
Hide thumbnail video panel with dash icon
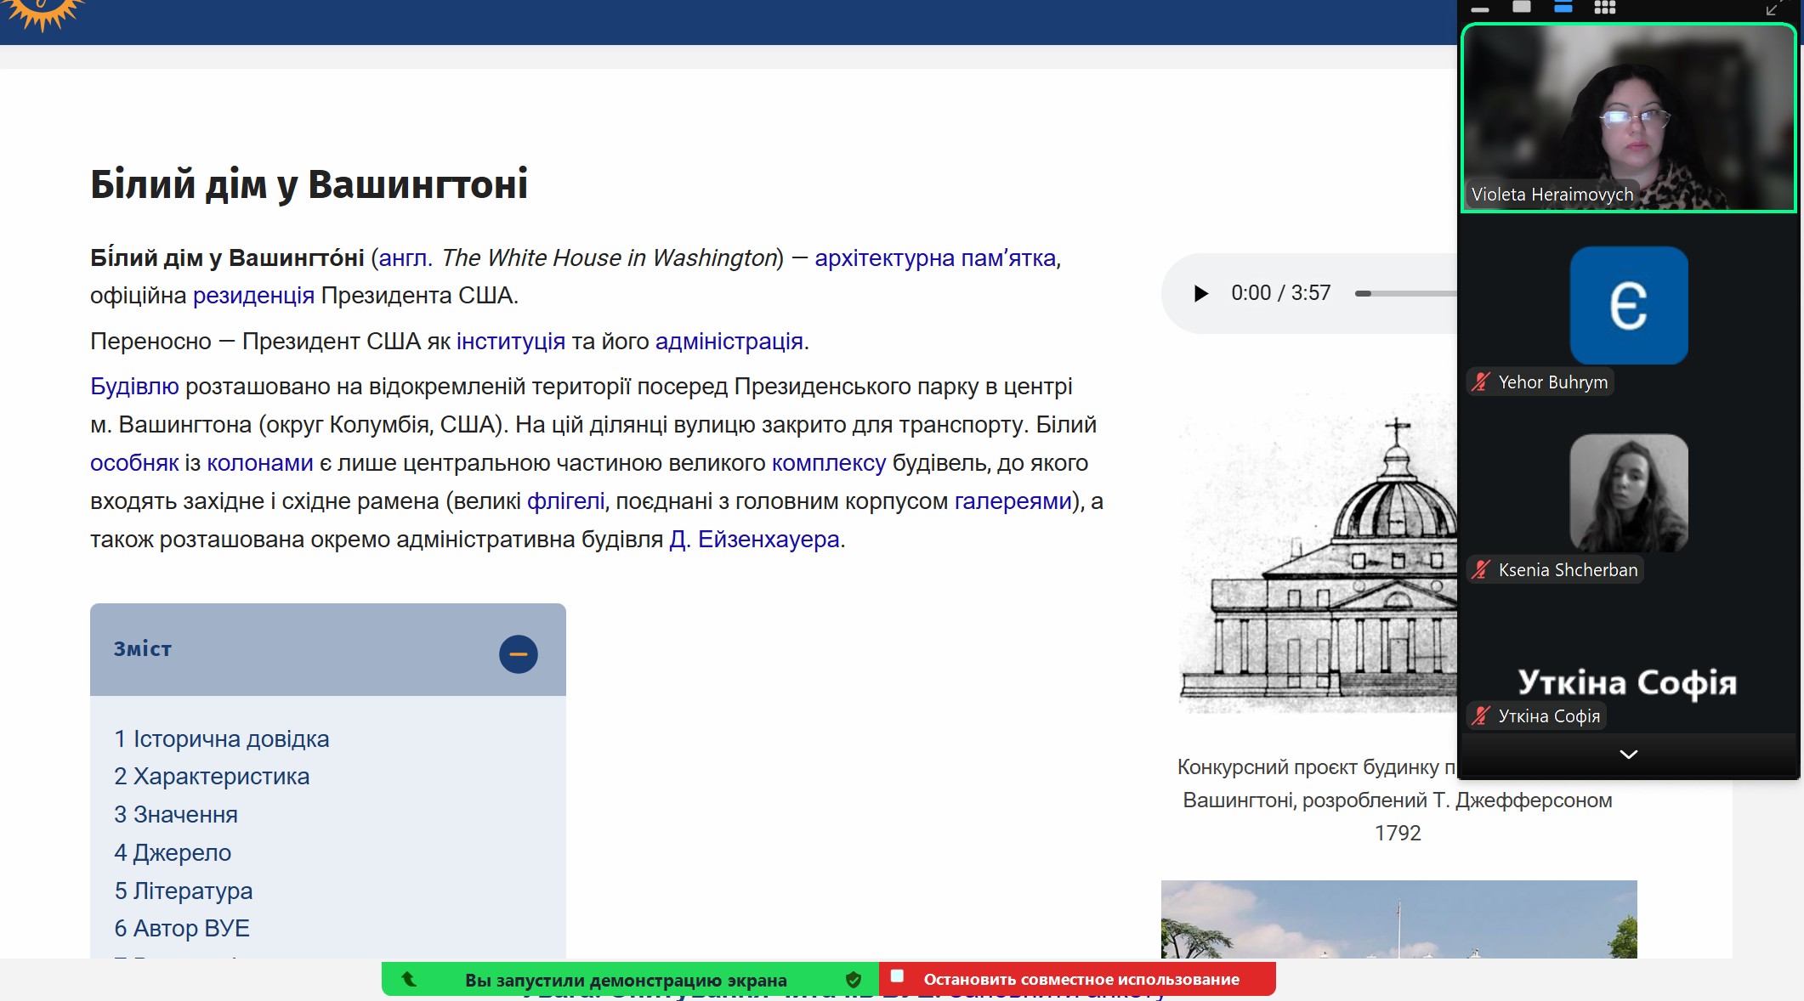pos(1480,9)
